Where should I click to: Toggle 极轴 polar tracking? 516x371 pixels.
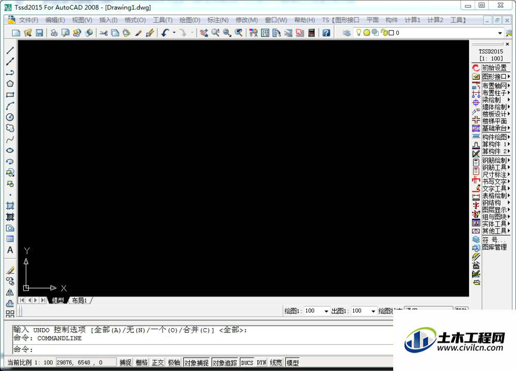(x=174, y=362)
